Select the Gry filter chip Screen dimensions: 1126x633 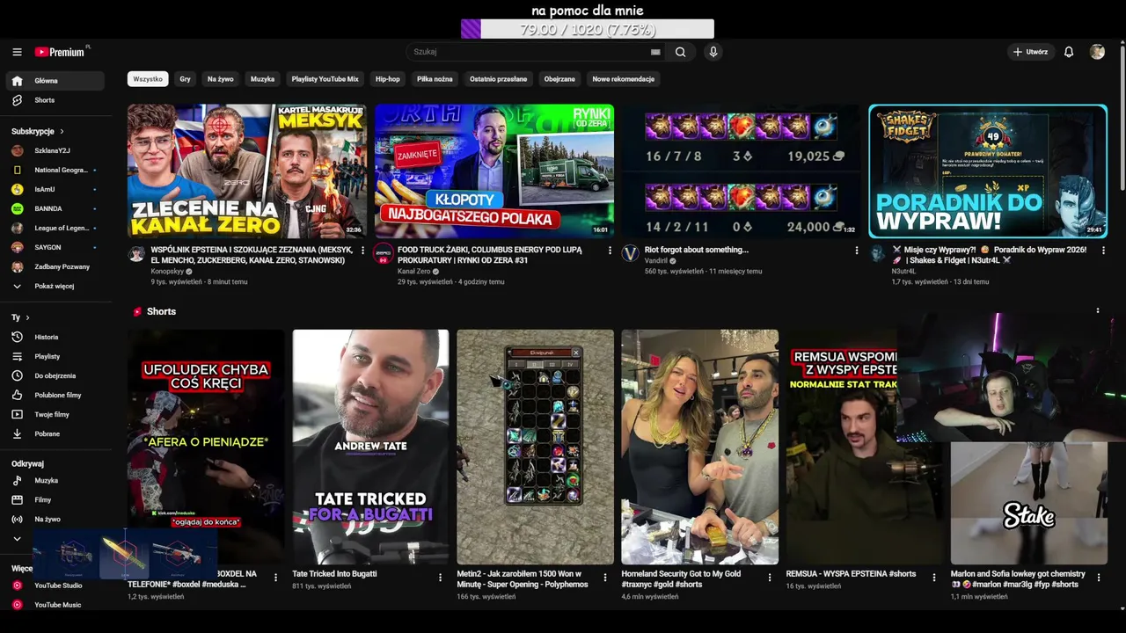coord(185,79)
